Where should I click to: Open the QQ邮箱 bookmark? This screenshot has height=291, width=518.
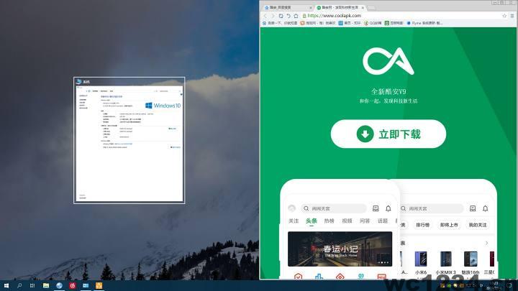point(373,23)
